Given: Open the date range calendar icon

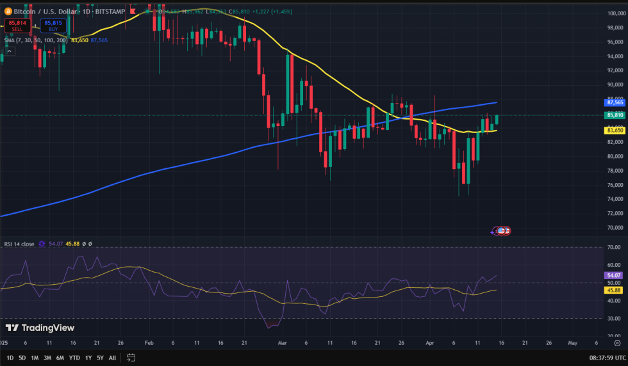Looking at the screenshot, I should pos(131,358).
